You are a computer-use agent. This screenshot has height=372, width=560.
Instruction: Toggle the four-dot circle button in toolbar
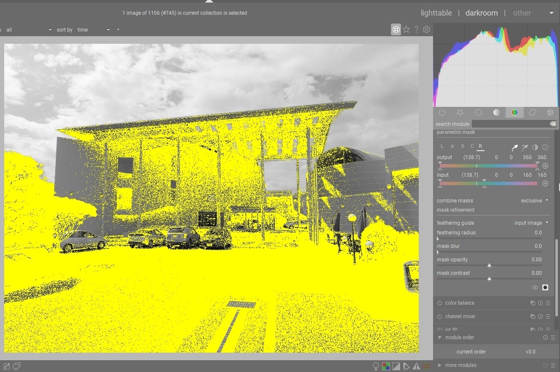(x=396, y=29)
